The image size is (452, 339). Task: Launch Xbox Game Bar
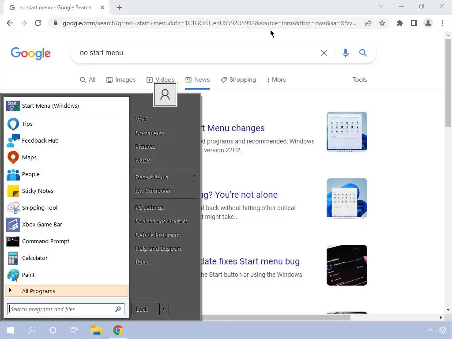pyautogui.click(x=67, y=225)
